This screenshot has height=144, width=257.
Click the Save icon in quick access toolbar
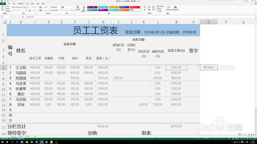click(x=5, y=1)
